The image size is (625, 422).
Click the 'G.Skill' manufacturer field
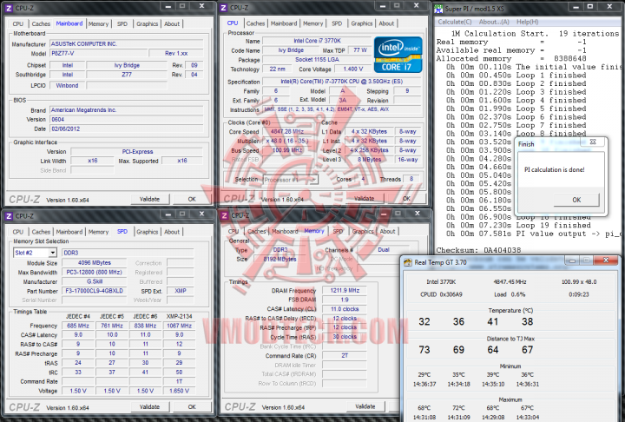pyautogui.click(x=95, y=281)
